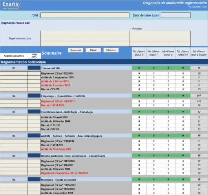Select first Représentant(s) site name field
The width and height of the screenshot is (208, 195).
coord(85,33)
